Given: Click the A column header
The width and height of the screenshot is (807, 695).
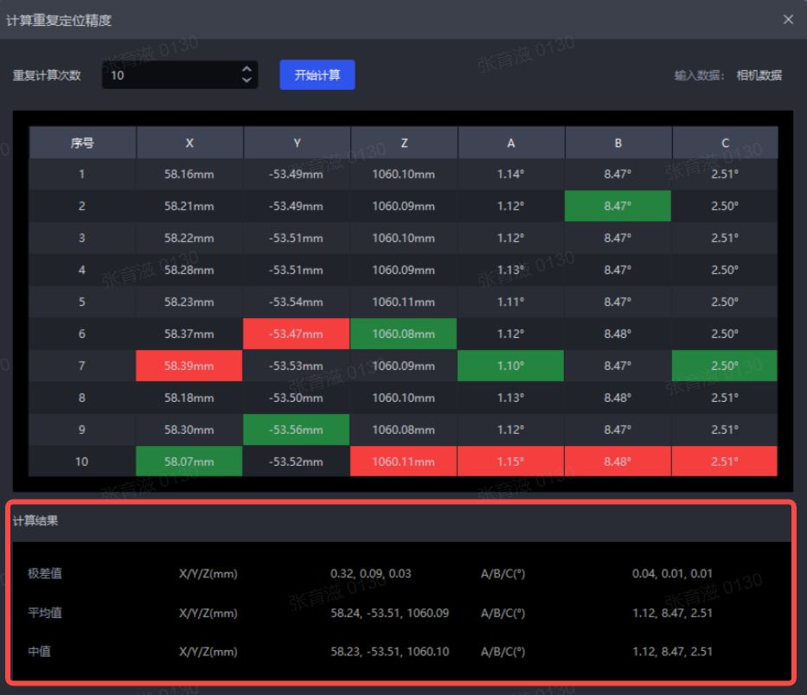Looking at the screenshot, I should pyautogui.click(x=511, y=143).
